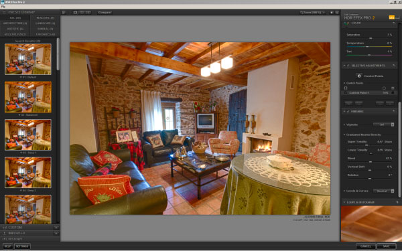This screenshot has height=251, width=402.
Task: Open the Levels & Curves dropdown
Action: pos(383,191)
